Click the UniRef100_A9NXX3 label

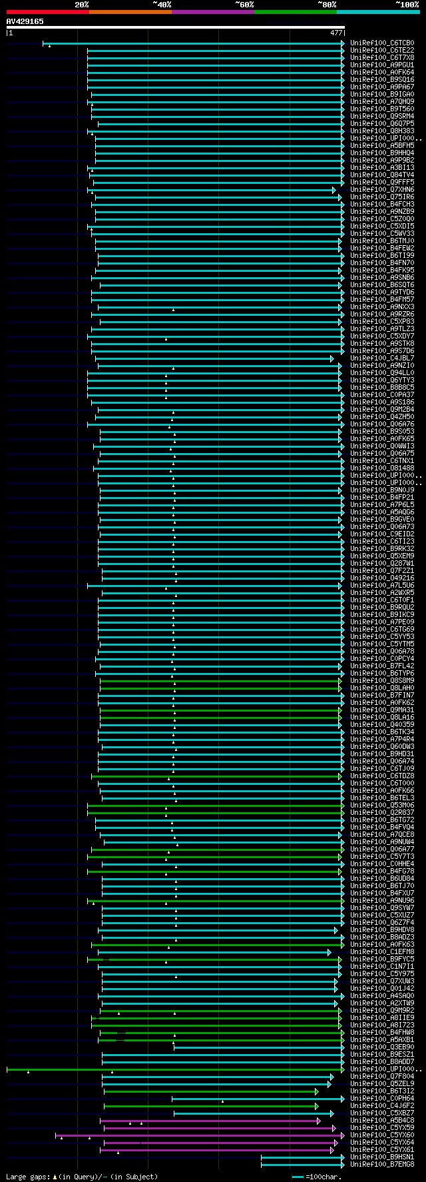[x=382, y=307]
